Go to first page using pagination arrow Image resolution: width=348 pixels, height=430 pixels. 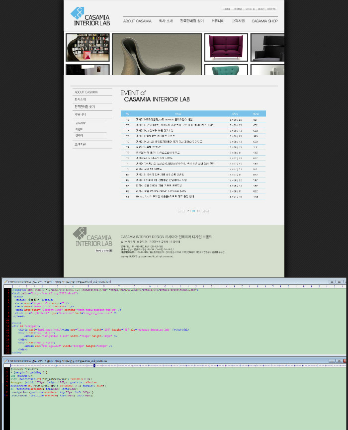(x=179, y=211)
